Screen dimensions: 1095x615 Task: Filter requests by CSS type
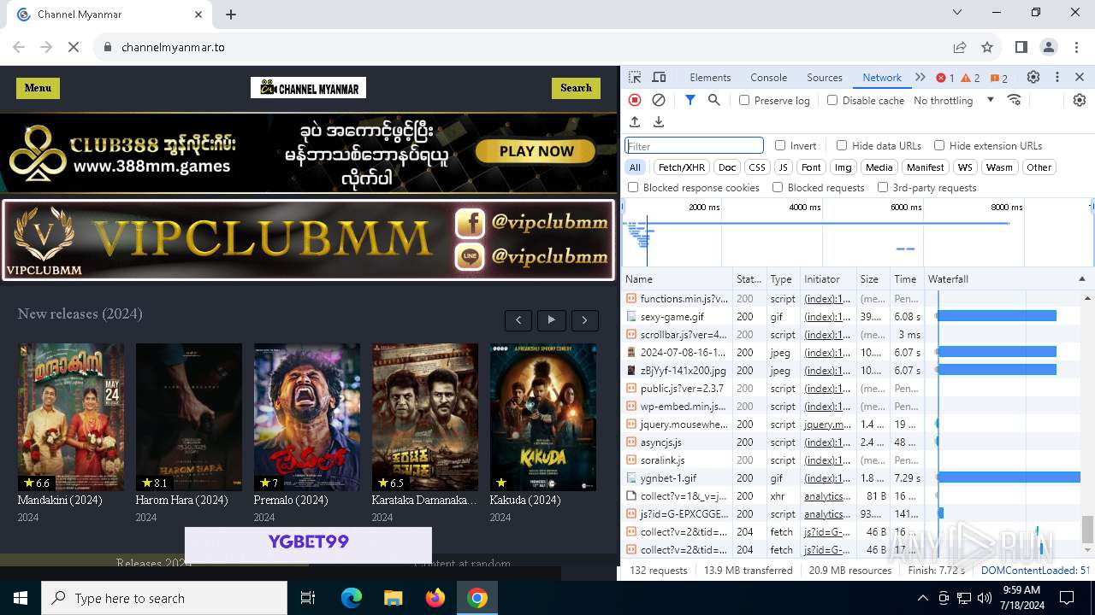tap(757, 167)
